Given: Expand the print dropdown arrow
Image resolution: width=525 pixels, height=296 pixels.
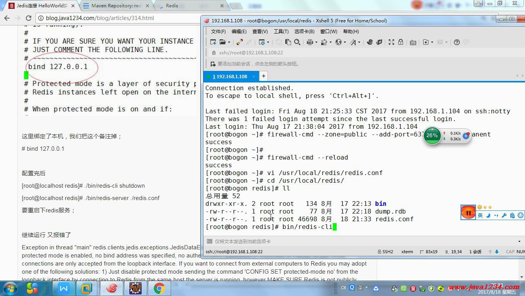Looking at the screenshot, I should (316, 42).
